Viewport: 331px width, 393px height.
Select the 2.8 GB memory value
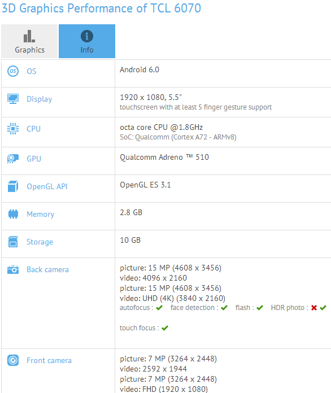131,212
